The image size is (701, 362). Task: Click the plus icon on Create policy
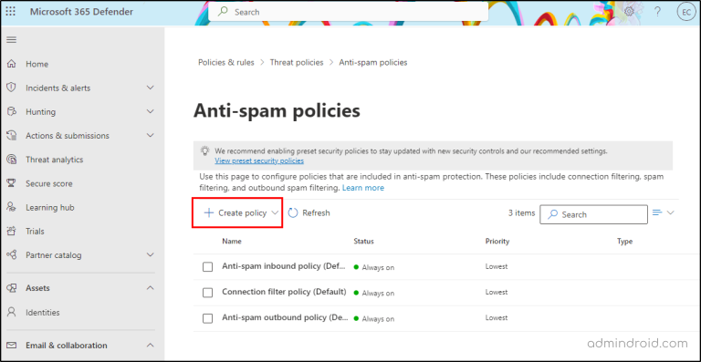[208, 213]
